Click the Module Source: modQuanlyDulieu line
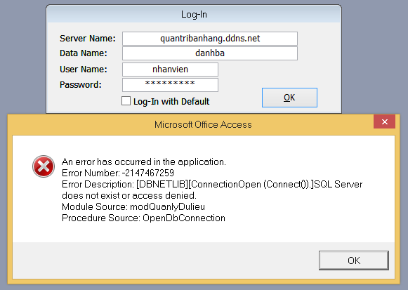This screenshot has height=290, width=408. pos(133,206)
